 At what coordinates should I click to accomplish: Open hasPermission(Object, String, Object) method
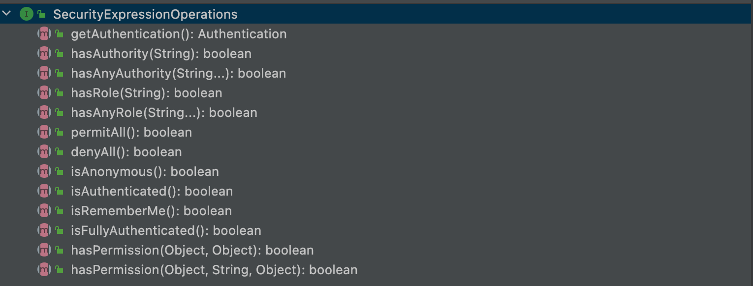(x=214, y=270)
